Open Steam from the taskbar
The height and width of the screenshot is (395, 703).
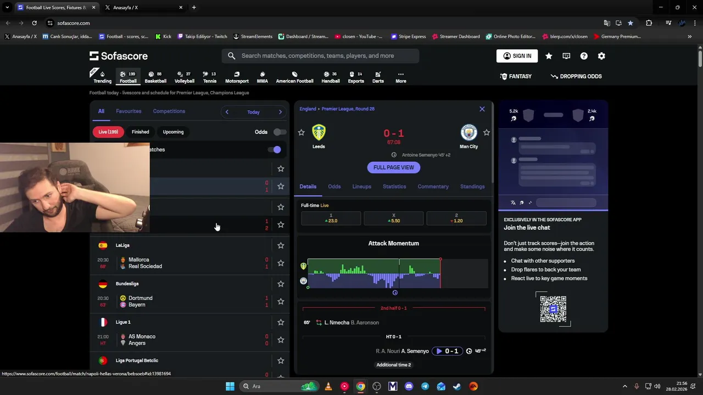pyautogui.click(x=457, y=386)
